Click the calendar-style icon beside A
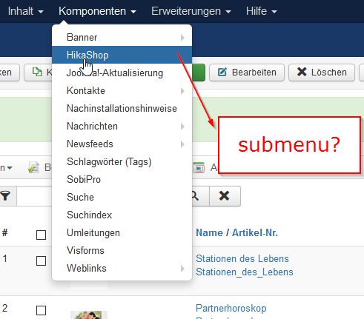 tap(199, 168)
